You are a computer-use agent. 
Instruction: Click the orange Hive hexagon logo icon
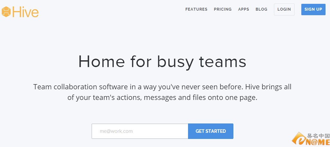coord(6,12)
